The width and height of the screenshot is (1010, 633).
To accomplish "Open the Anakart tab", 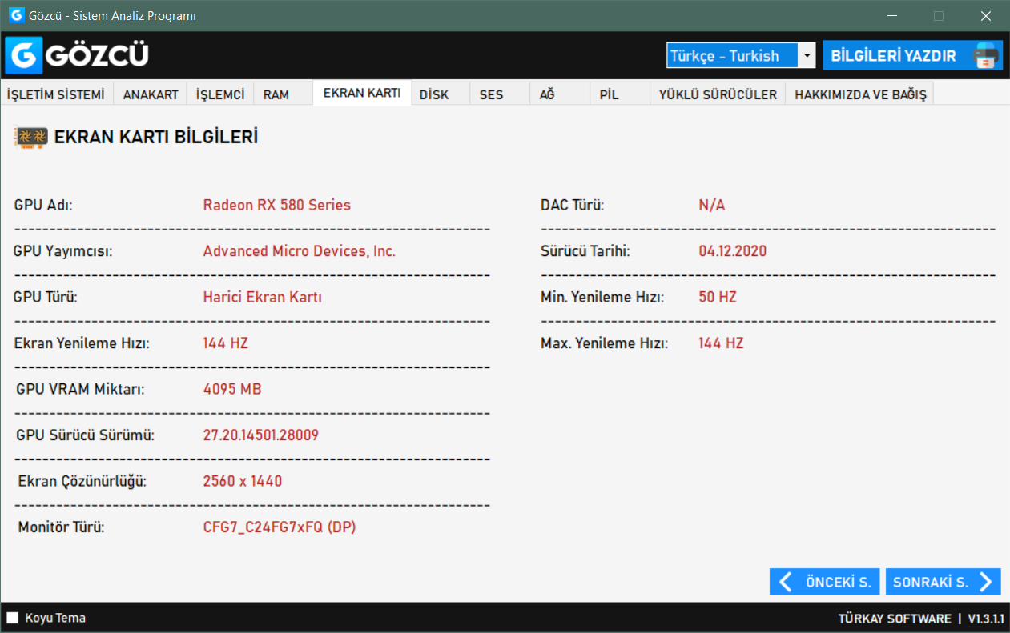I will coord(151,94).
